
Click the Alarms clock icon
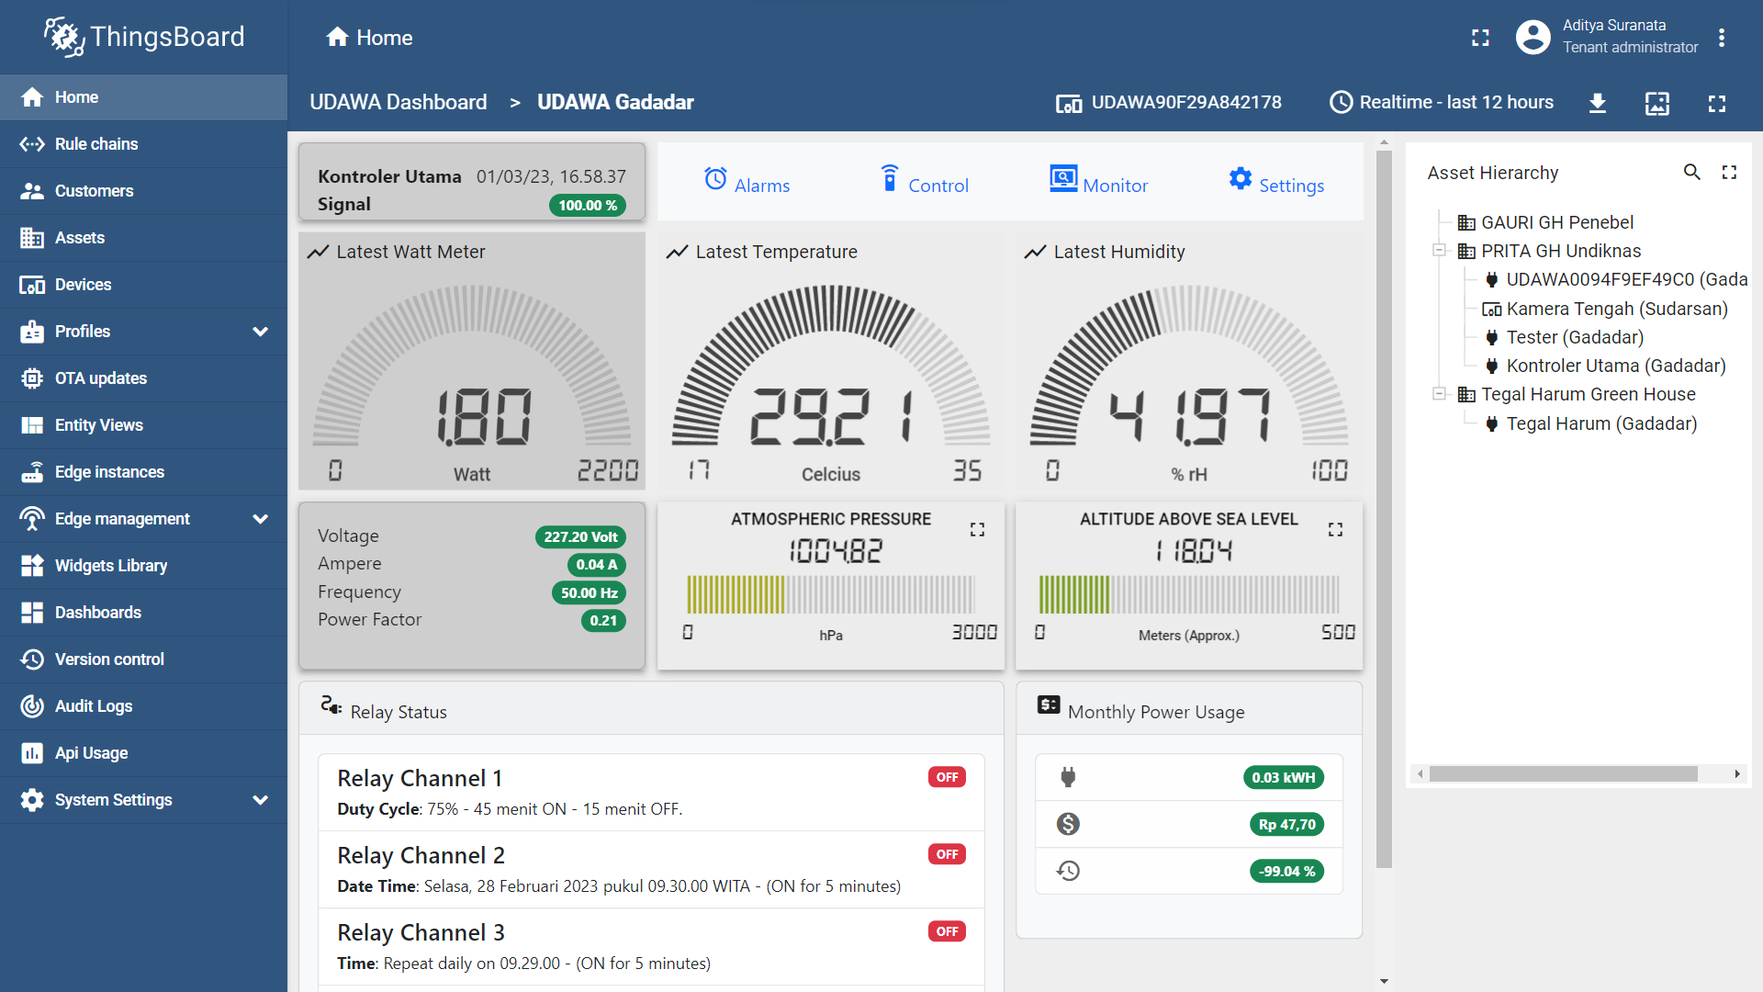[x=716, y=178]
